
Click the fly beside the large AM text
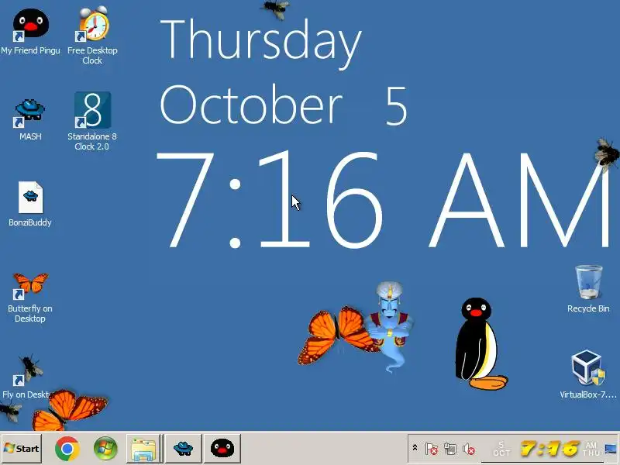(608, 155)
